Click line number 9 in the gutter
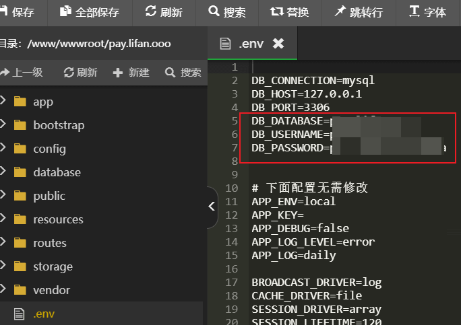 pos(235,175)
